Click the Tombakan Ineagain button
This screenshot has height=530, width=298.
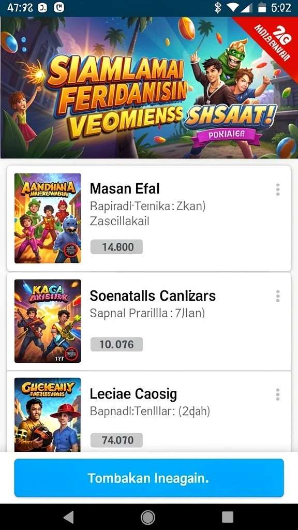coord(149,478)
